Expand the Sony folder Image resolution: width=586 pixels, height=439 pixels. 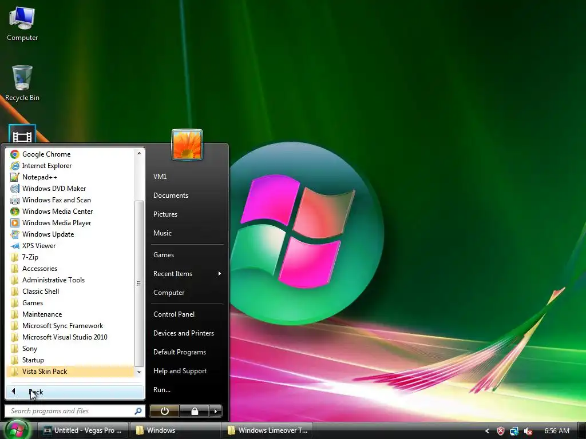(x=70, y=349)
